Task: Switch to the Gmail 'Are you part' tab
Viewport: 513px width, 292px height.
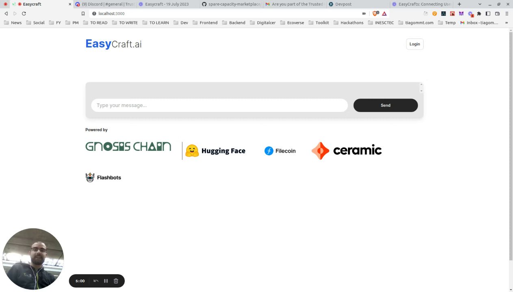Action: coord(294,4)
